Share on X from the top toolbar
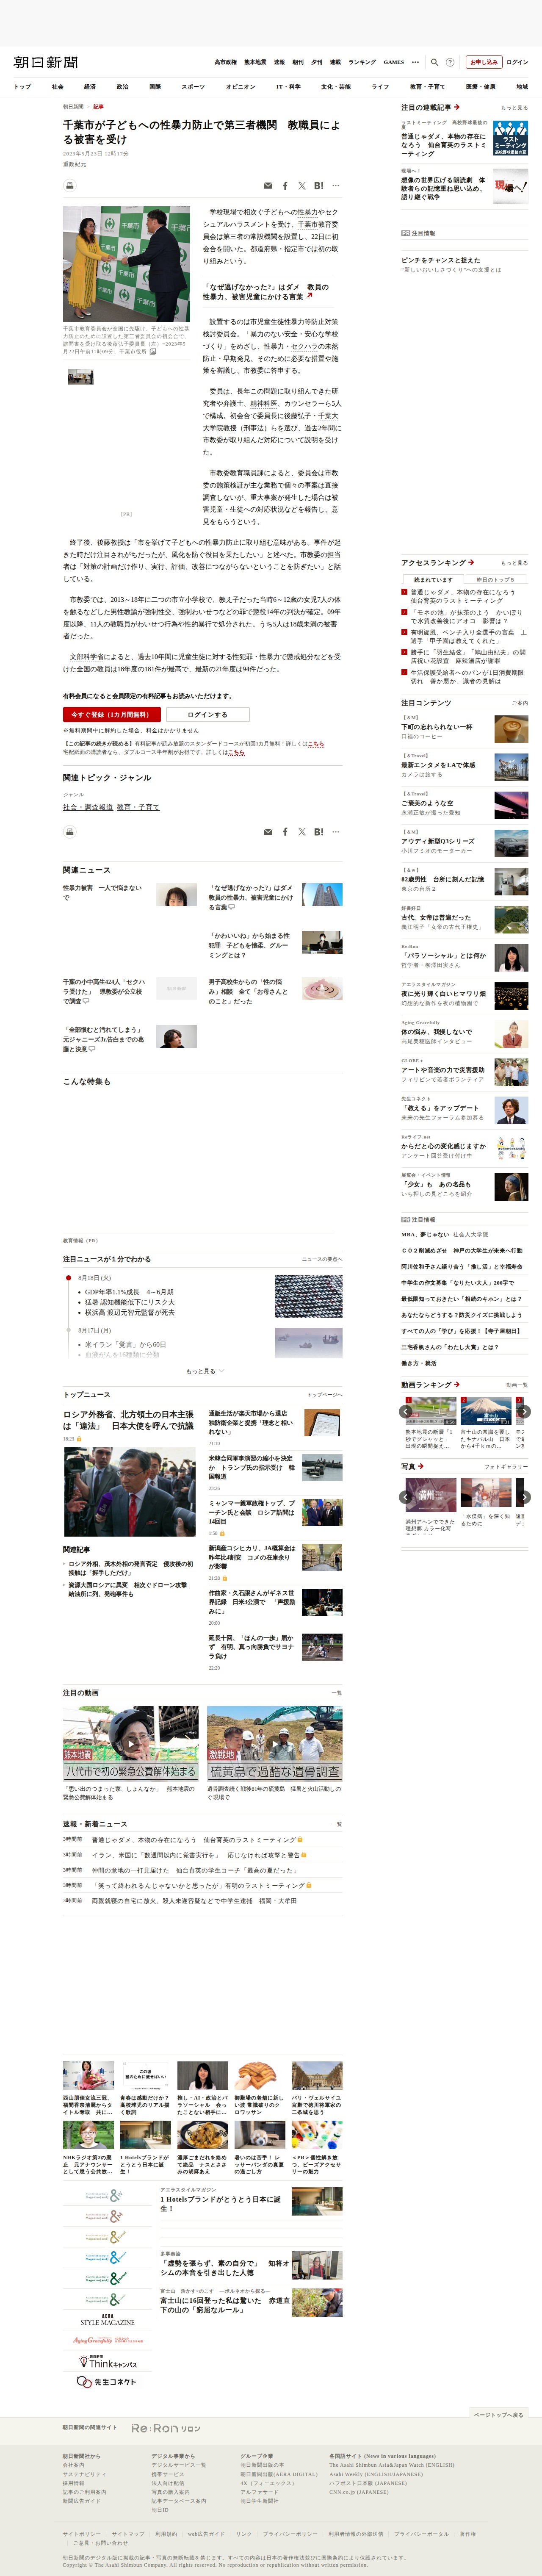Screen dimensions: 542x2576 [x=302, y=185]
